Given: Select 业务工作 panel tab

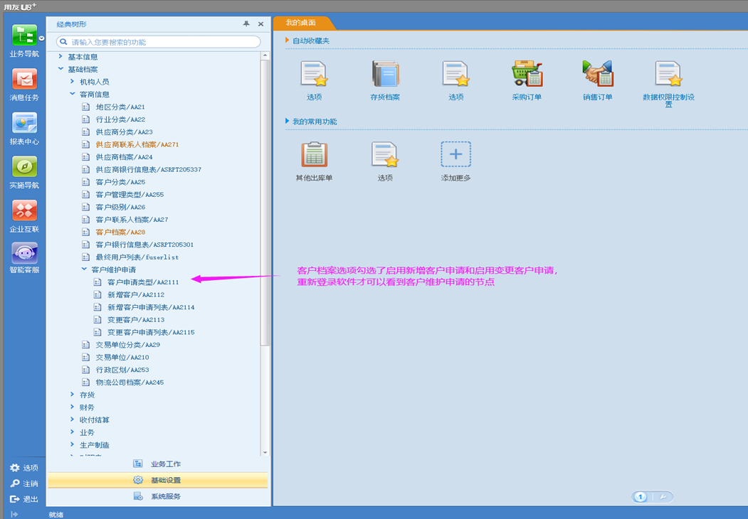Looking at the screenshot, I should tap(157, 464).
